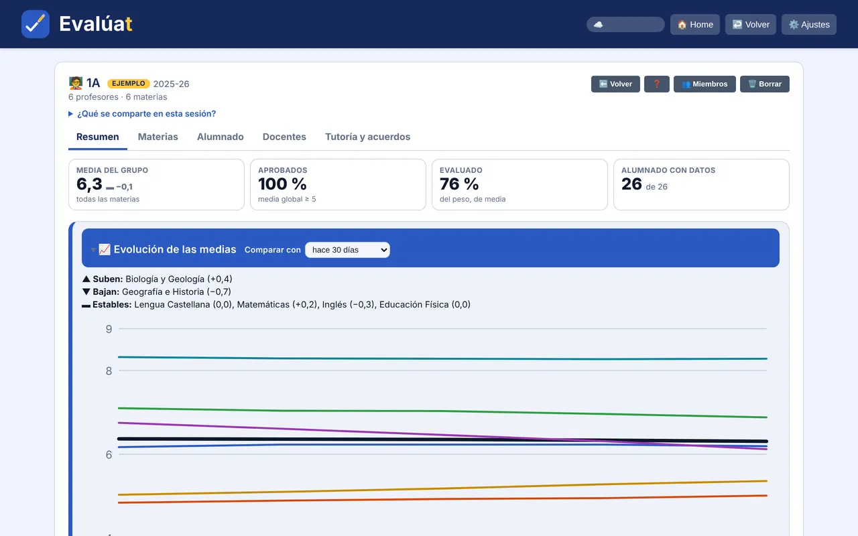Switch to the Alumnado tab

coord(221,137)
